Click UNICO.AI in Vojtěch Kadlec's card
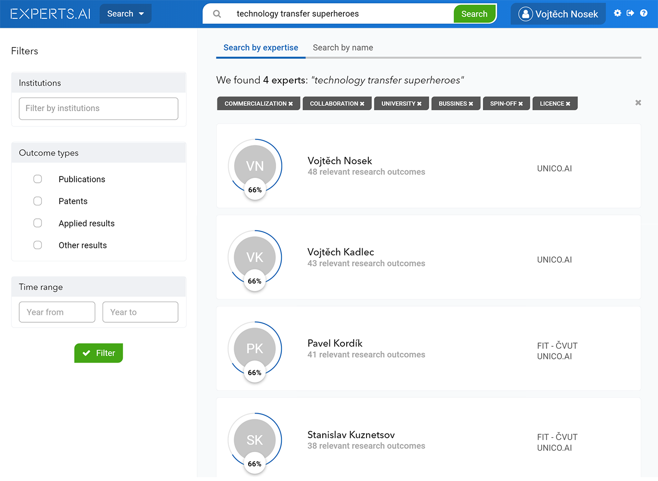The height and width of the screenshot is (481, 658). pos(555,260)
